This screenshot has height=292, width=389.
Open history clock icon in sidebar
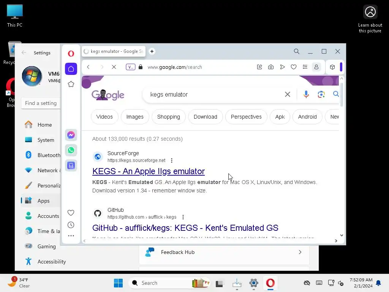pos(71,225)
